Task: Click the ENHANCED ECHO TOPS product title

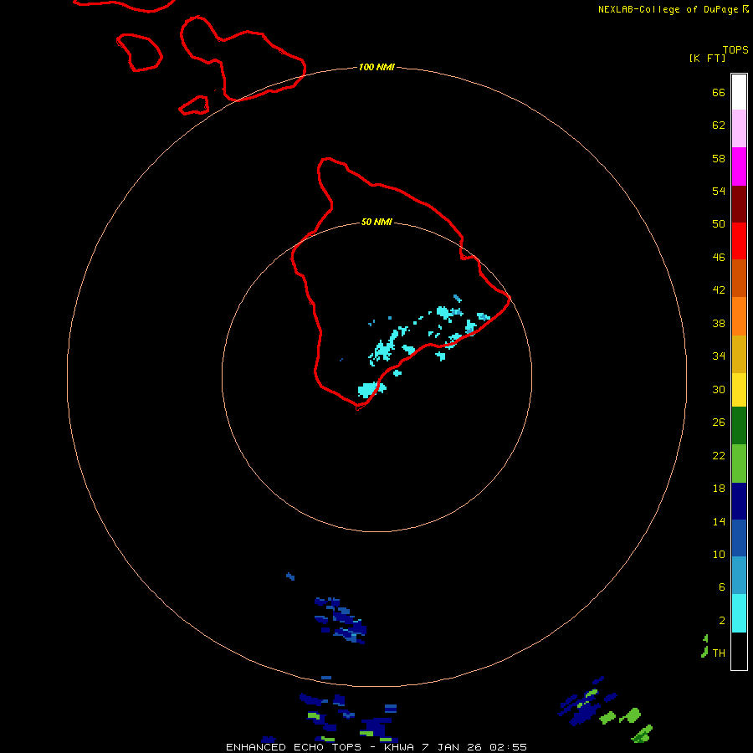Action: click(x=294, y=747)
